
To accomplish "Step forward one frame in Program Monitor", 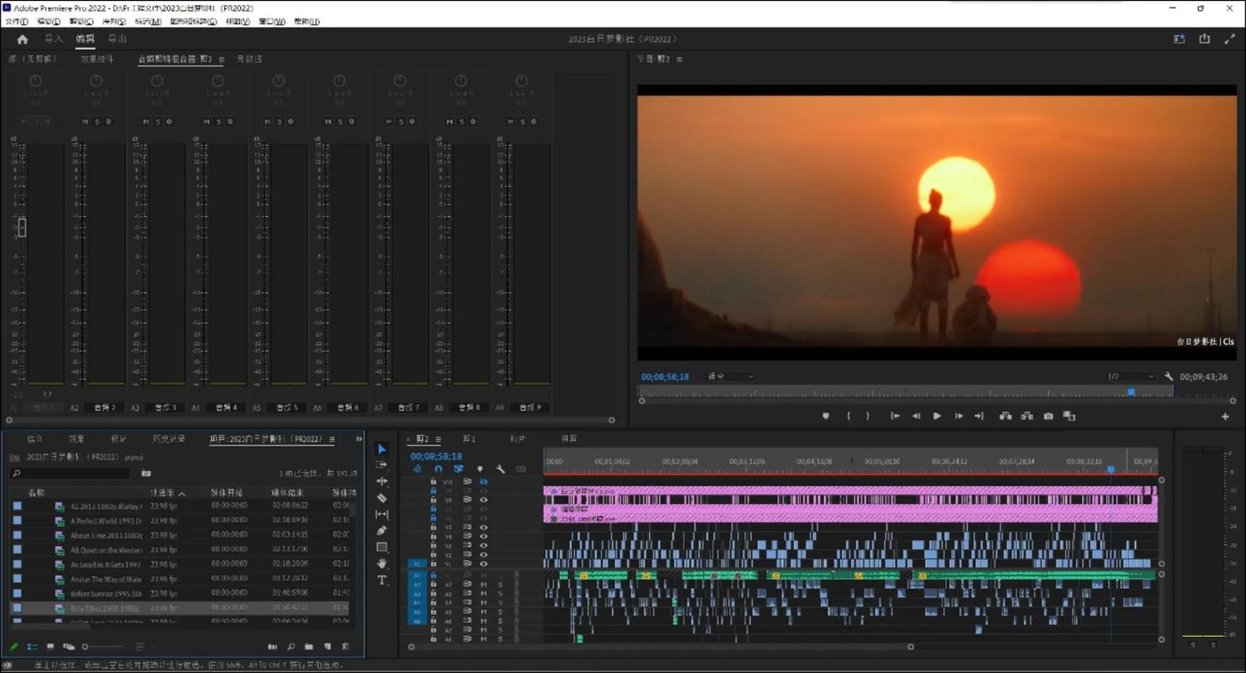I will [959, 416].
